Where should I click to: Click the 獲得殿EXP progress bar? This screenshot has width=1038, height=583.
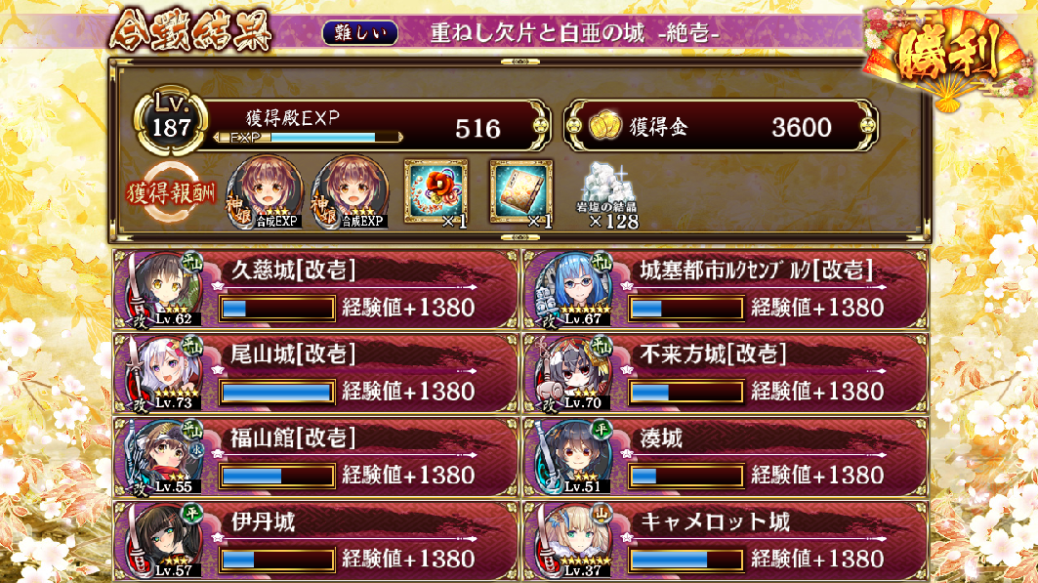(309, 137)
